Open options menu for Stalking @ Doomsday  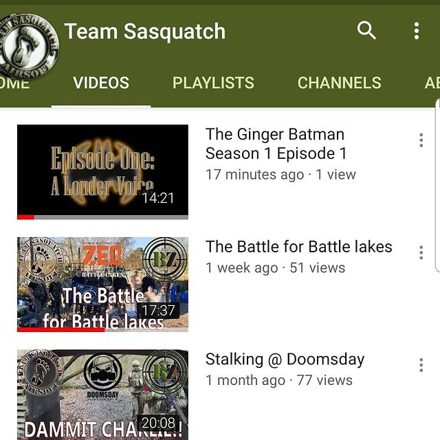pyautogui.click(x=421, y=365)
